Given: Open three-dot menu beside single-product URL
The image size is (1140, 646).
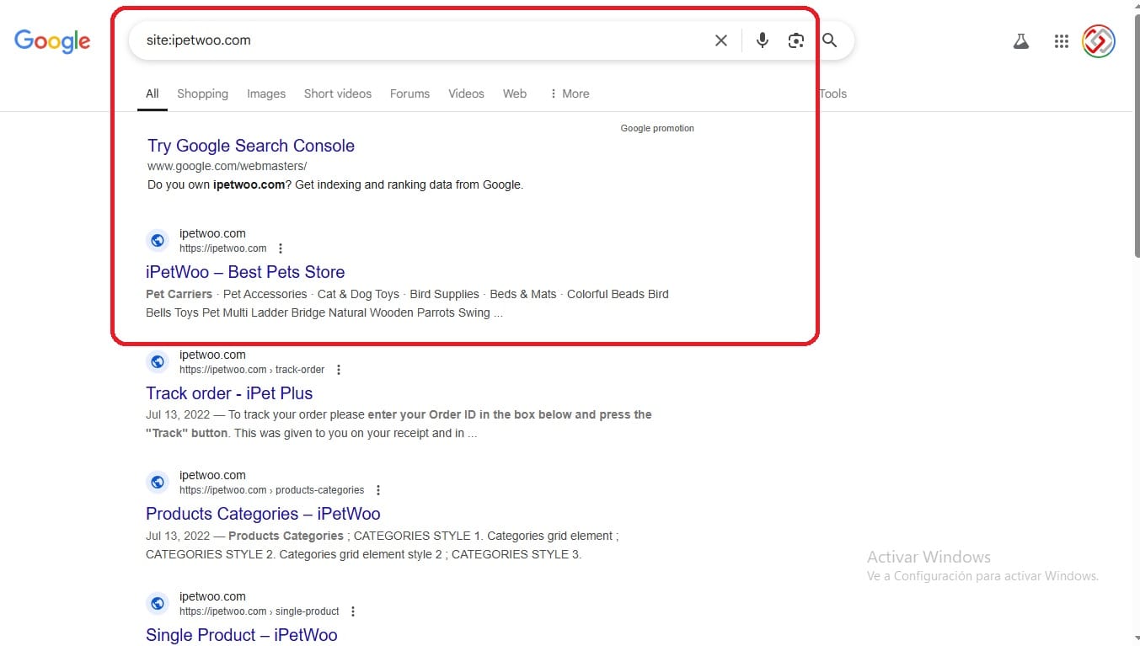Looking at the screenshot, I should point(353,611).
